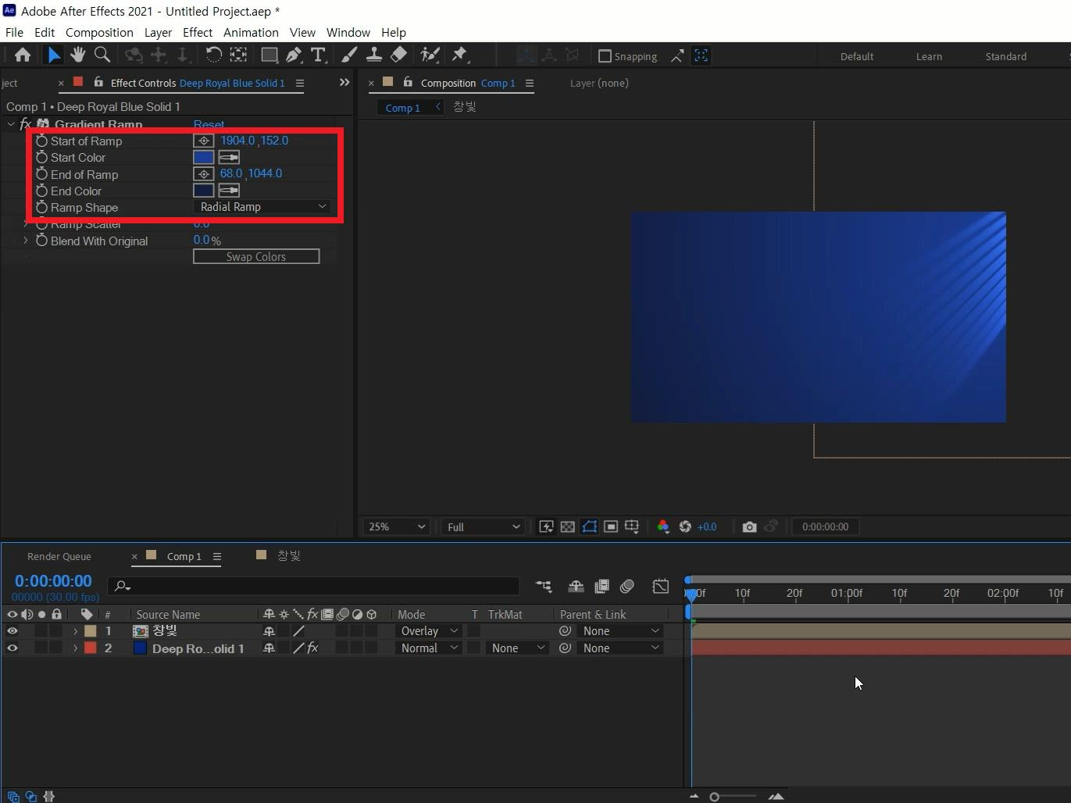Click the Swap Colors button
Image resolution: width=1071 pixels, height=803 pixels.
click(x=256, y=256)
